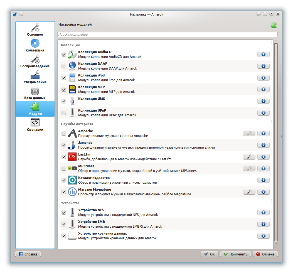
Task: Click MP3tunes configuration wrench button
Action: pyautogui.click(x=249, y=168)
